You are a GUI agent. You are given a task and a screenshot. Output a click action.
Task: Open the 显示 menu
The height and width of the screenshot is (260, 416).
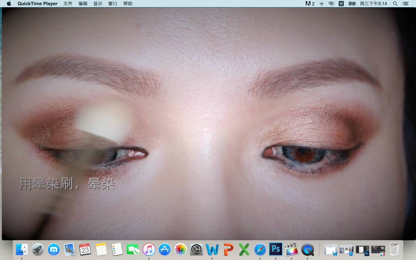(98, 4)
